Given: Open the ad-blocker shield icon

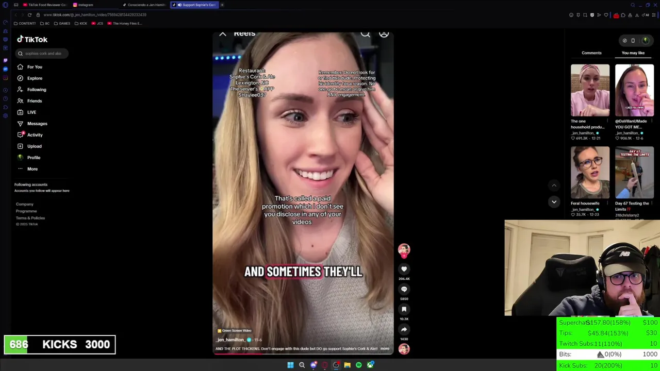Looking at the screenshot, I should (592, 15).
